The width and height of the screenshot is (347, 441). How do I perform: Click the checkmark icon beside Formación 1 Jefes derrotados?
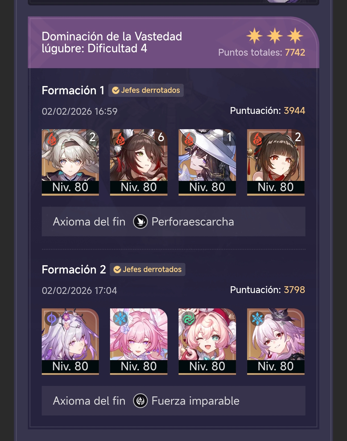click(x=116, y=90)
